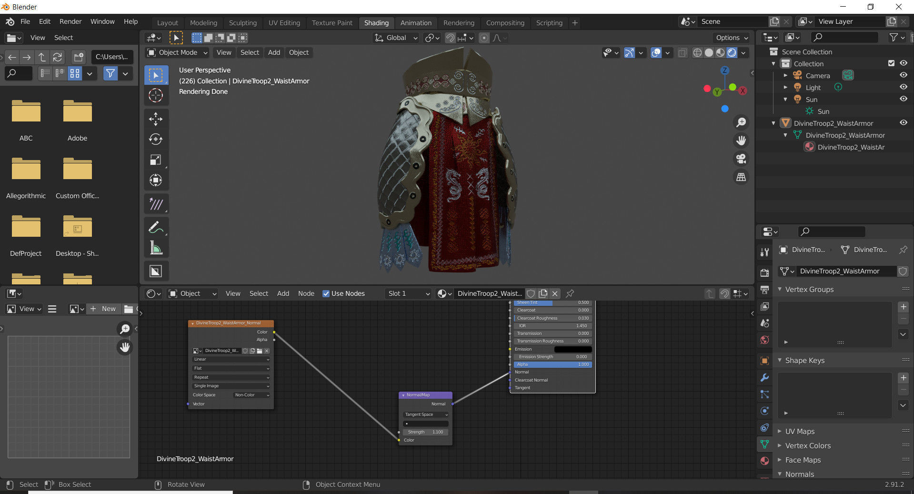The height and width of the screenshot is (494, 914).
Task: Open the node editor Node menu
Action: tap(306, 293)
